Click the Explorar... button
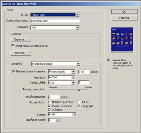Screen dimensions: 141x133 [x=20, y=39]
